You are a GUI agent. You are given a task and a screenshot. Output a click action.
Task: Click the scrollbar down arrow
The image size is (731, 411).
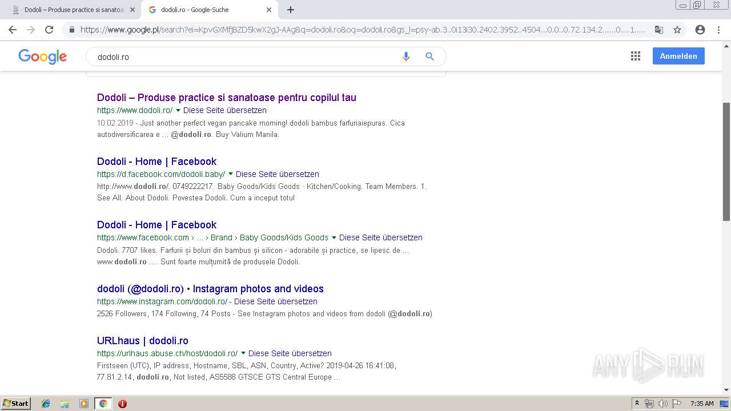pos(726,390)
